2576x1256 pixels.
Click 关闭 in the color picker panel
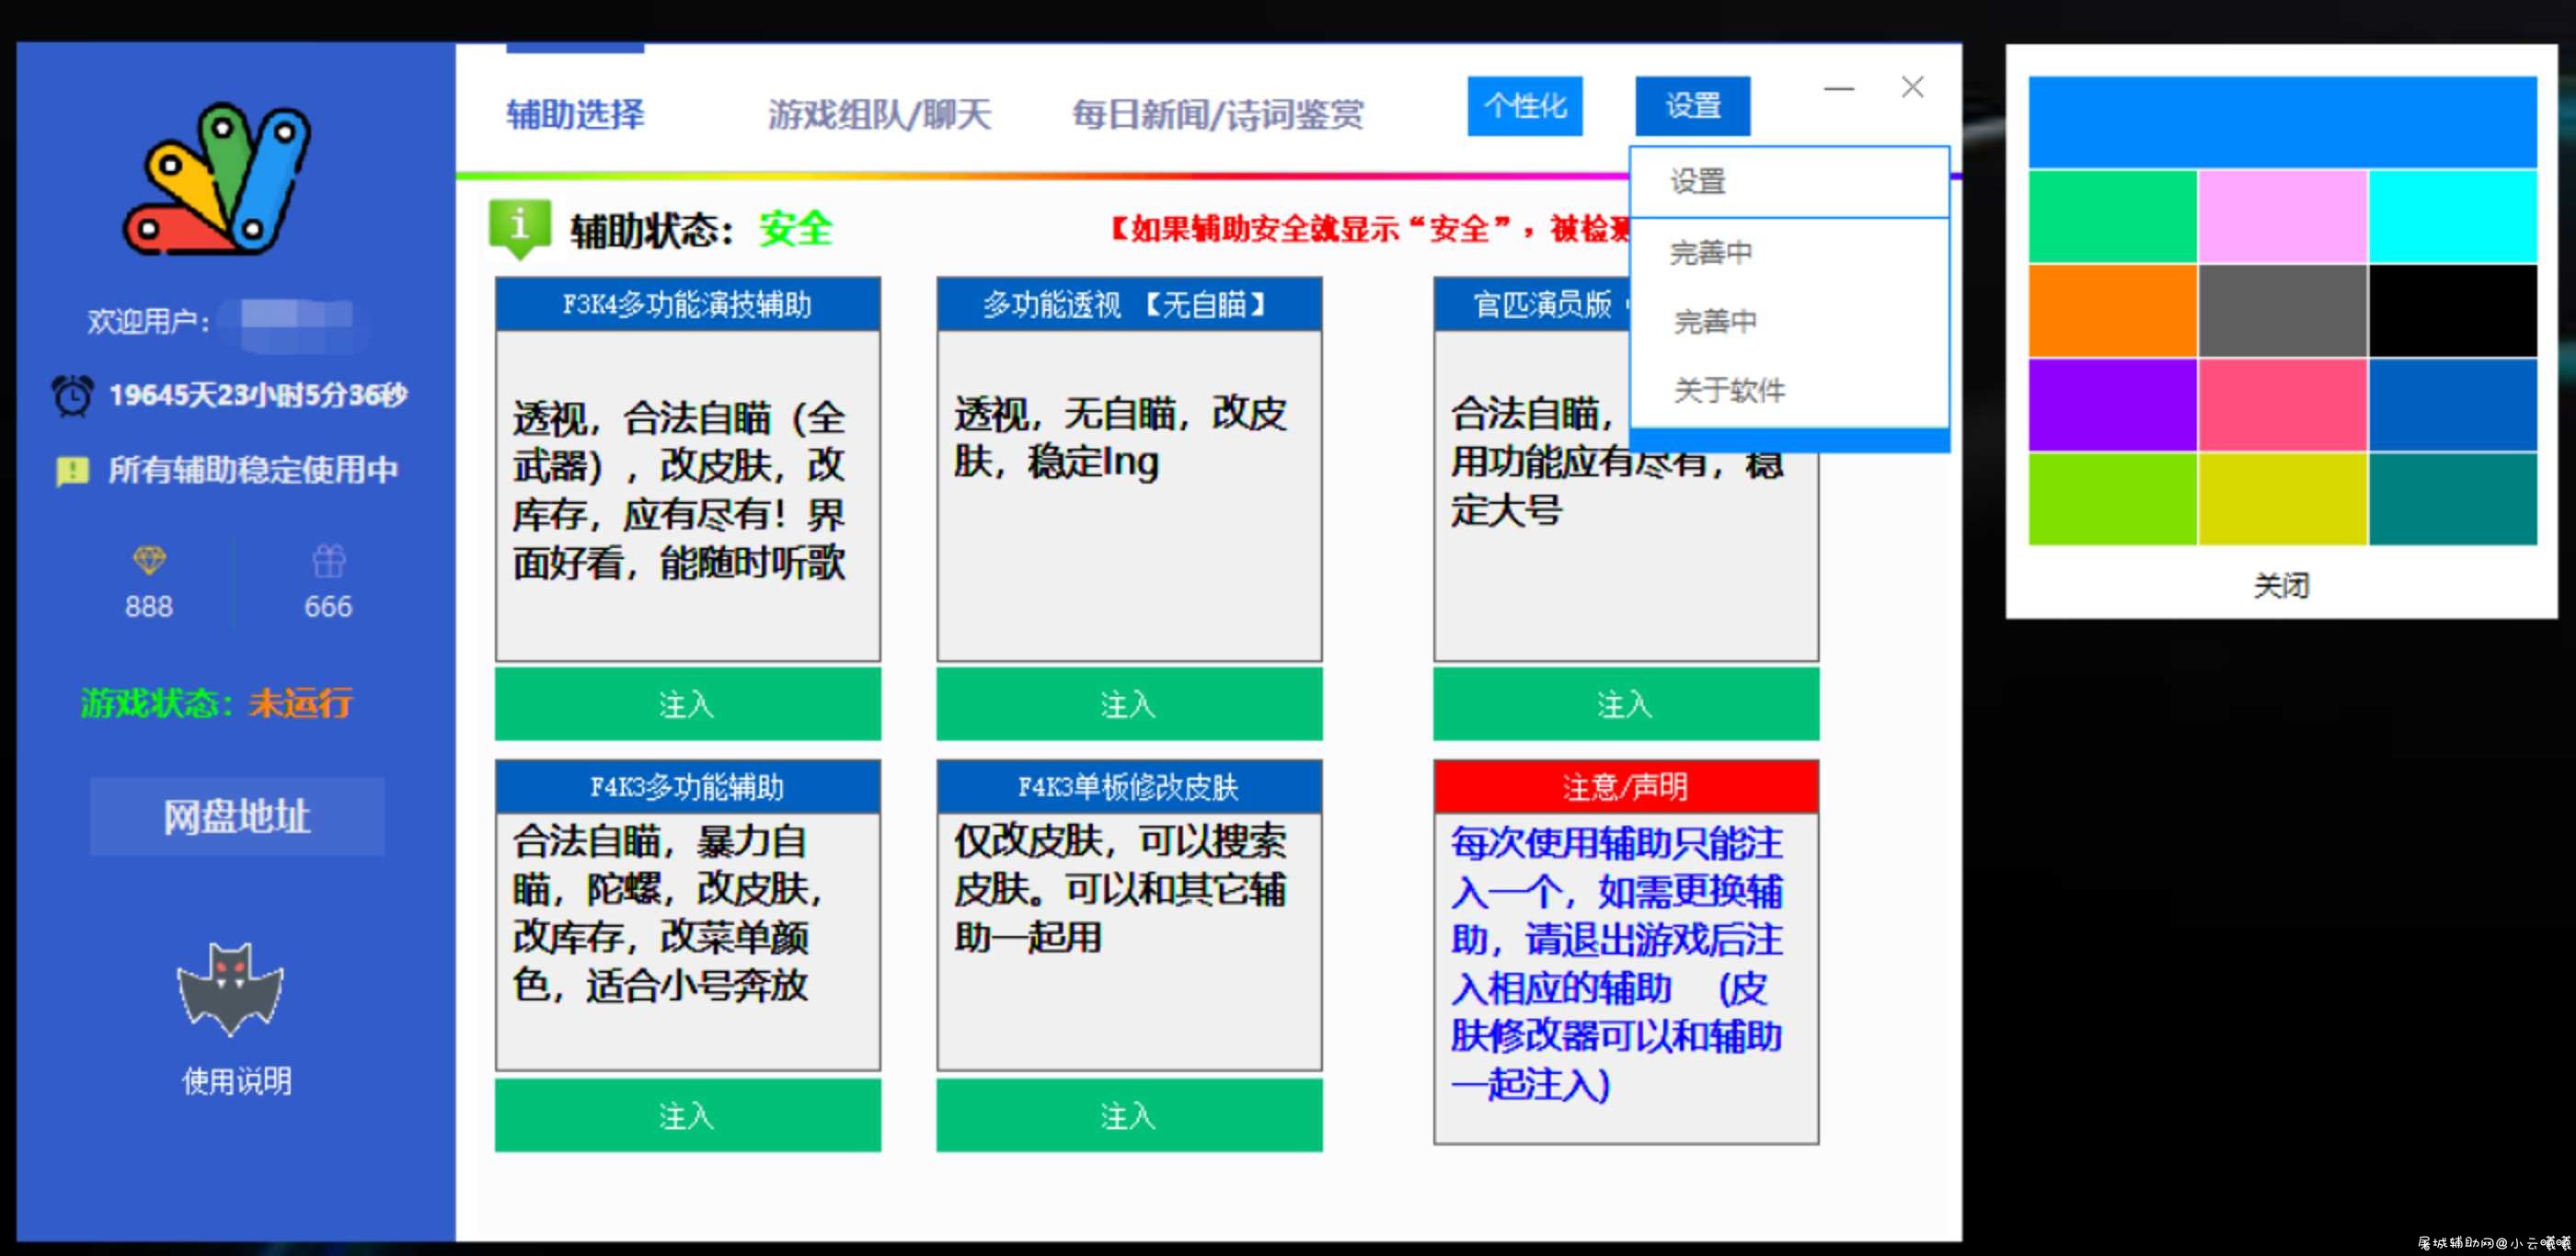click(x=2282, y=586)
